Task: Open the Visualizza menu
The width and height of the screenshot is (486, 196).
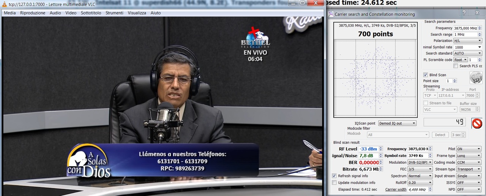Action: point(137,13)
